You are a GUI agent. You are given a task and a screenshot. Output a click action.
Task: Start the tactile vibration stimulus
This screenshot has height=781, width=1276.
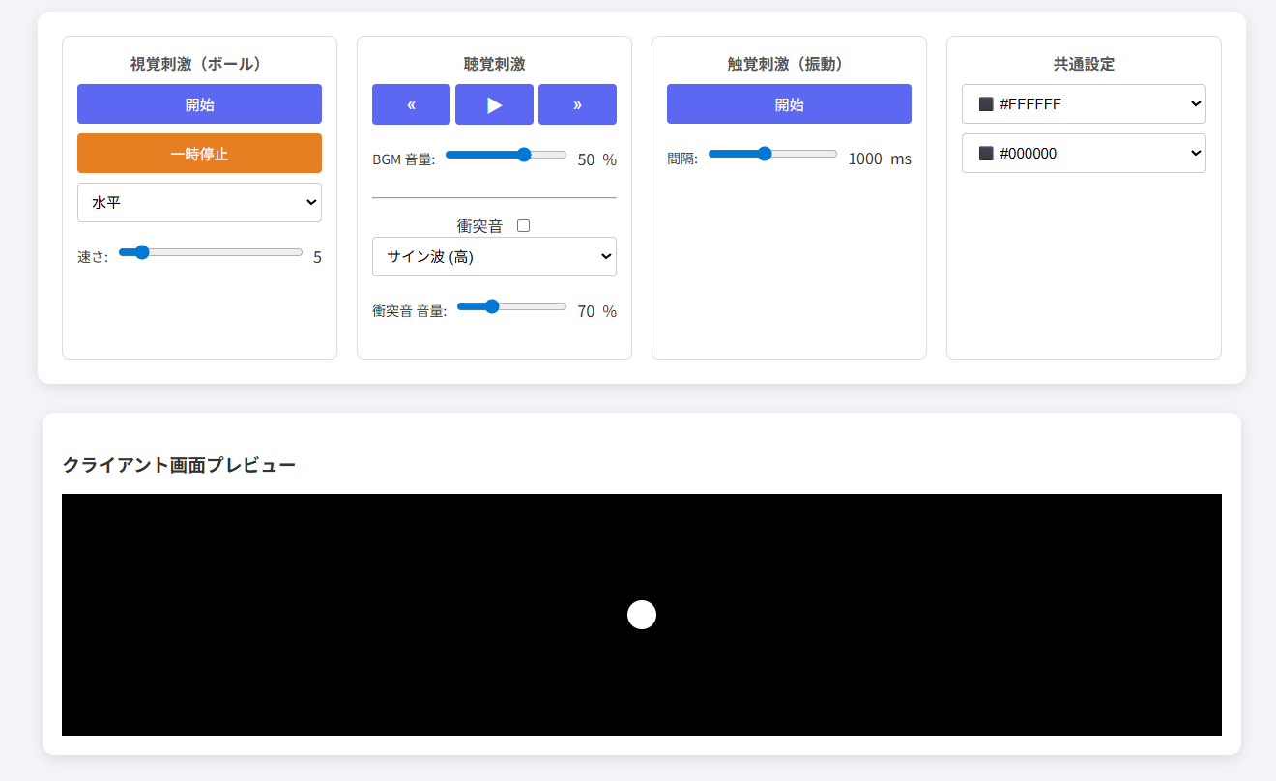[x=789, y=104]
